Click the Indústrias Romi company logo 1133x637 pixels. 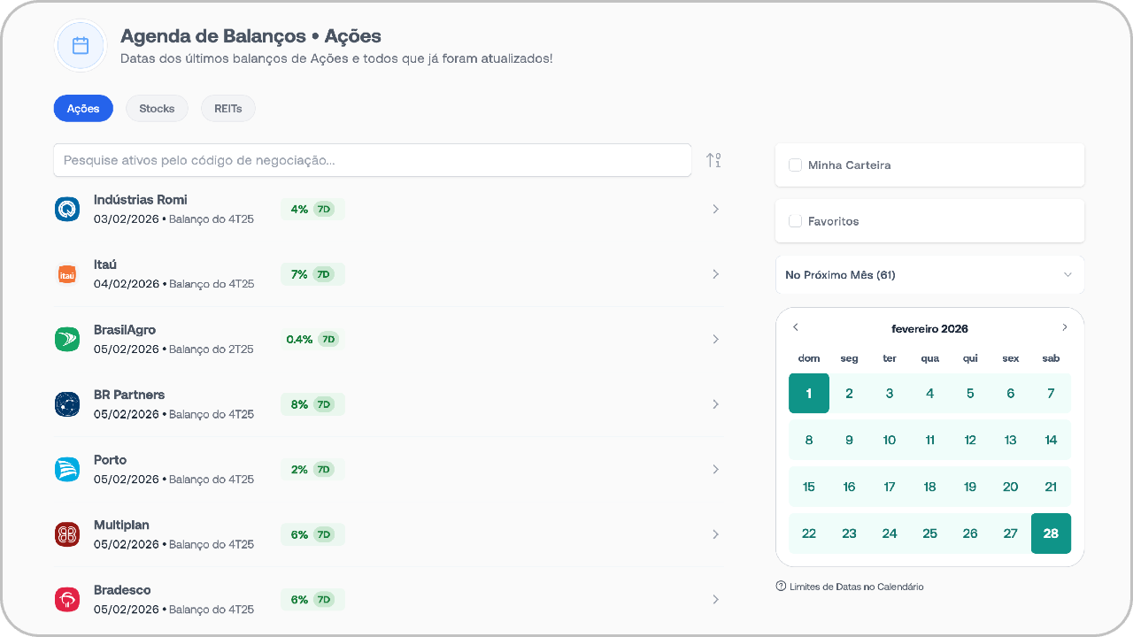(x=67, y=209)
